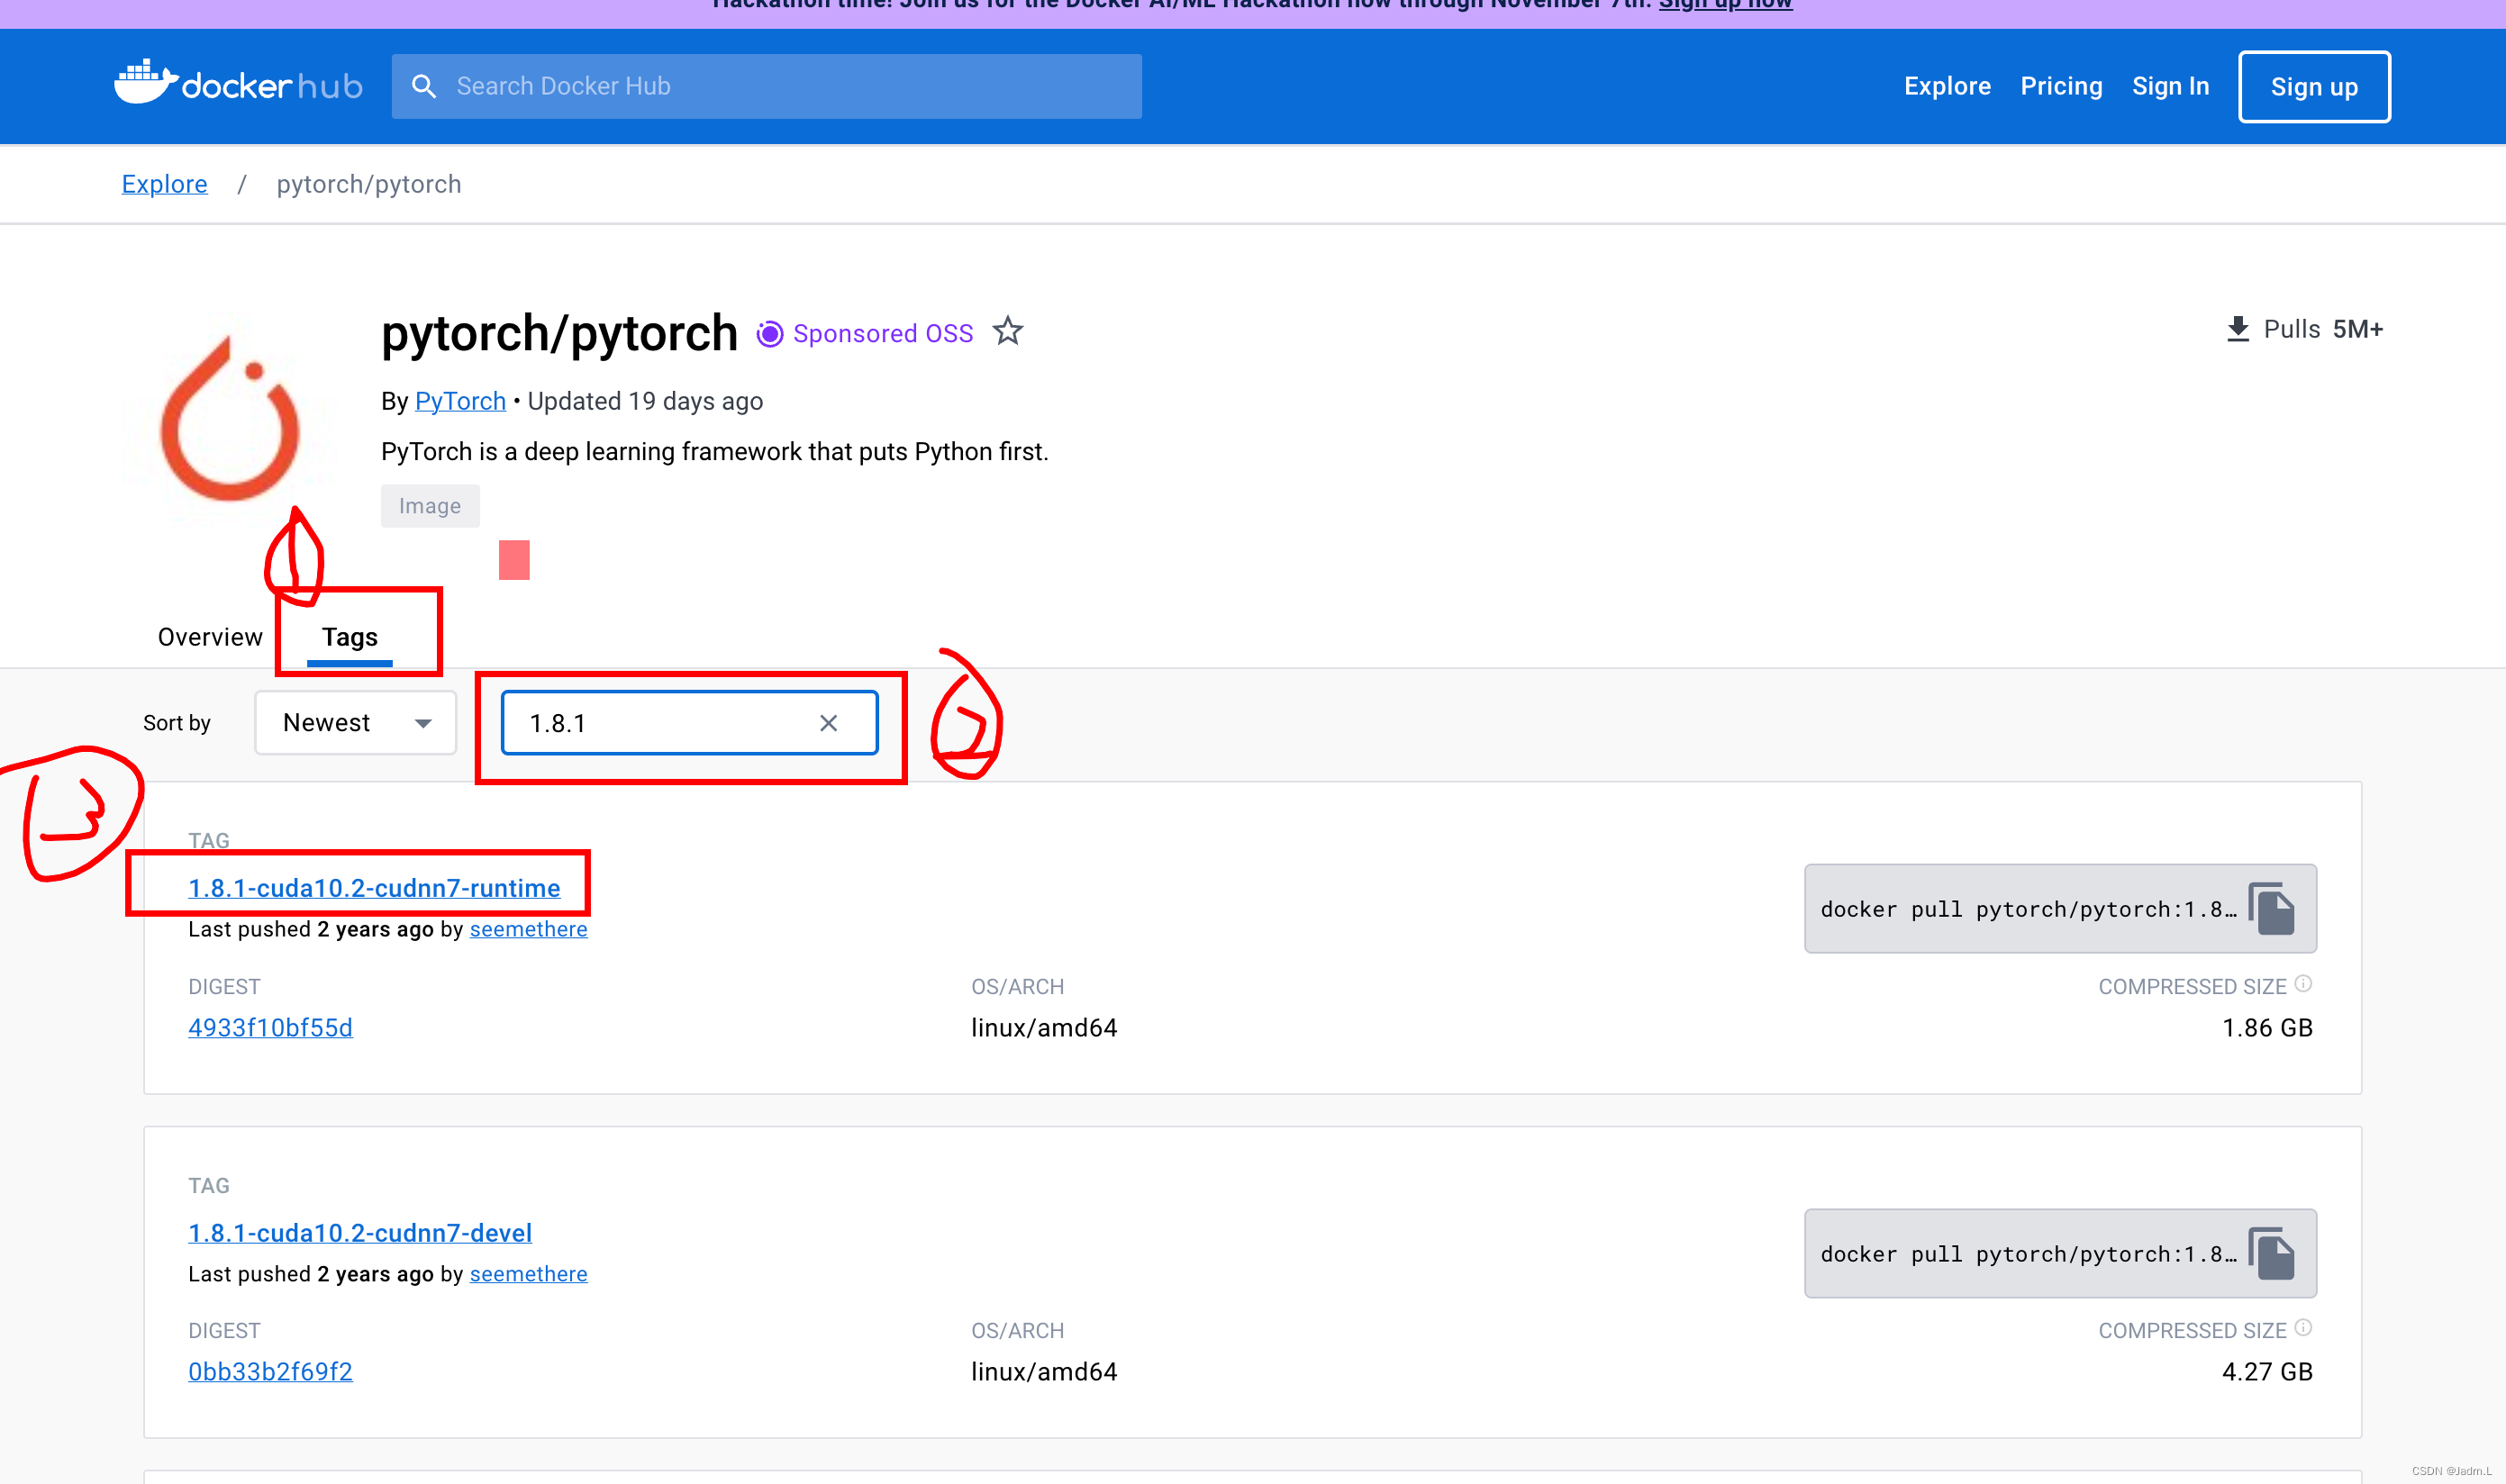Click the info icon beside first Compressed Size
This screenshot has width=2506, height=1484.
point(2303,984)
